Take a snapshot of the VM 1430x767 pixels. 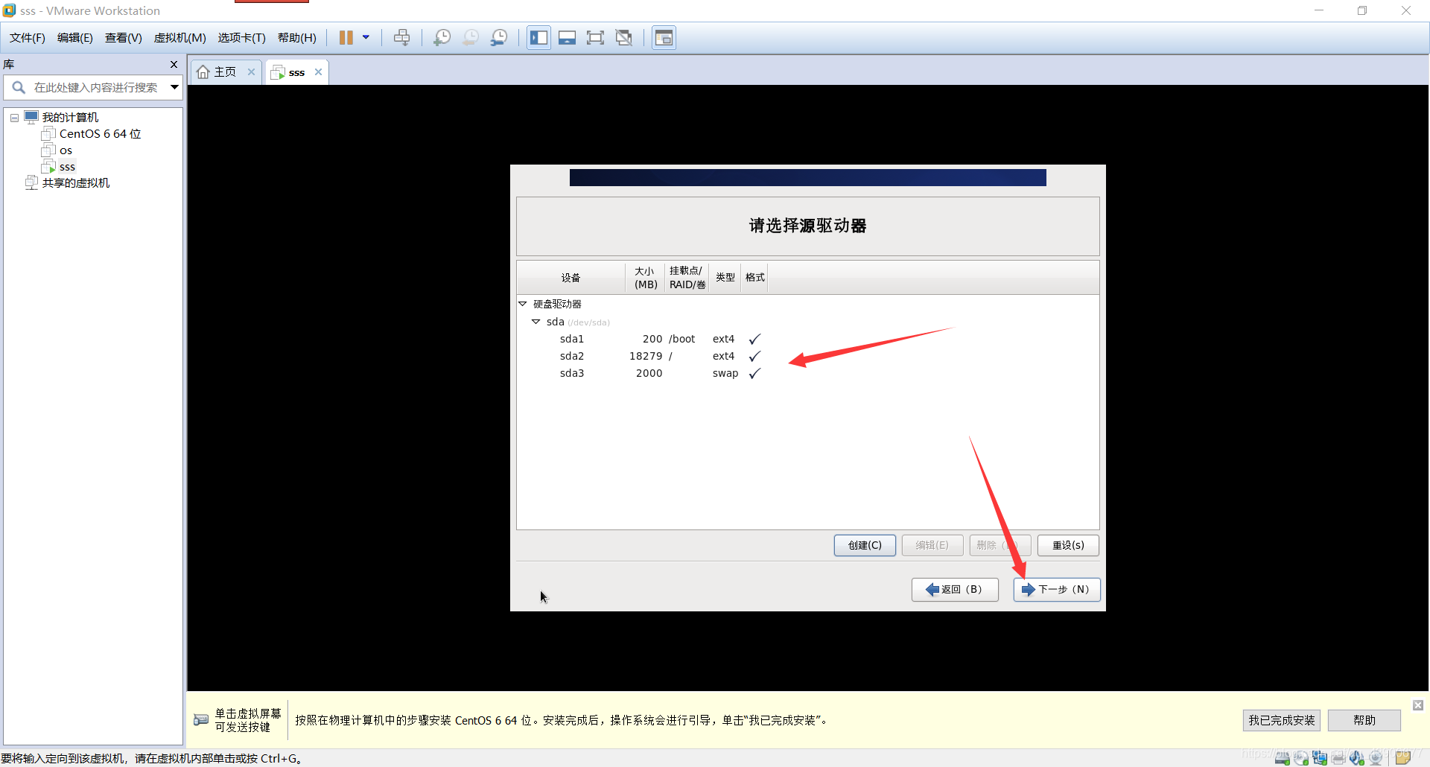[x=442, y=38]
